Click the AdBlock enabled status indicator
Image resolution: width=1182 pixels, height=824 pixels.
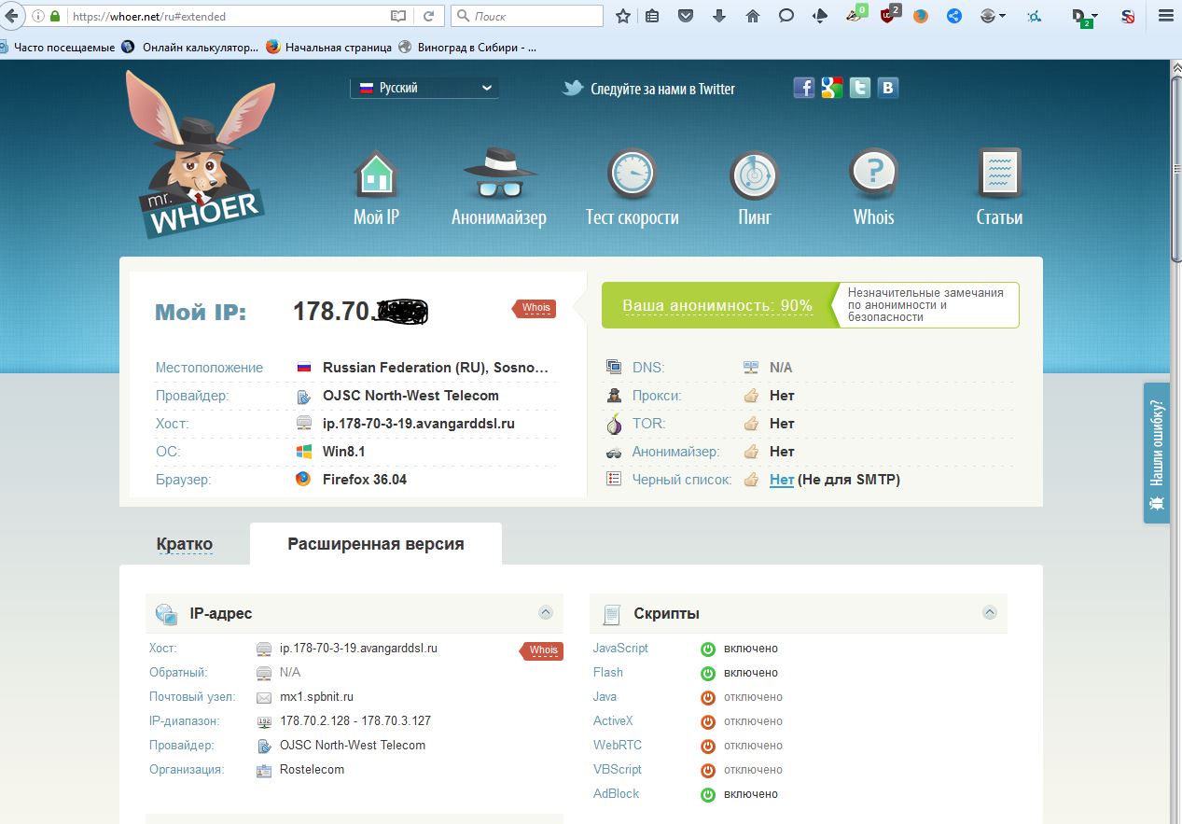pyautogui.click(x=708, y=794)
